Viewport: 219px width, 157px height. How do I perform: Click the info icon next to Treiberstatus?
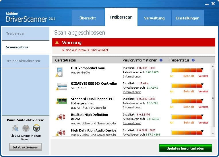193,60
